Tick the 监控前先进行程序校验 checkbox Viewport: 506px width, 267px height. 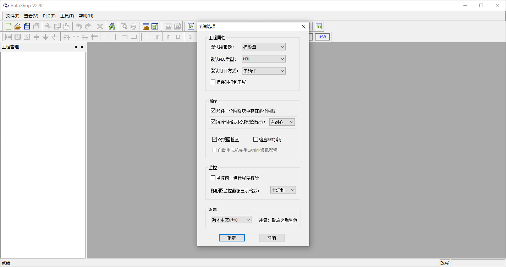(x=213, y=178)
